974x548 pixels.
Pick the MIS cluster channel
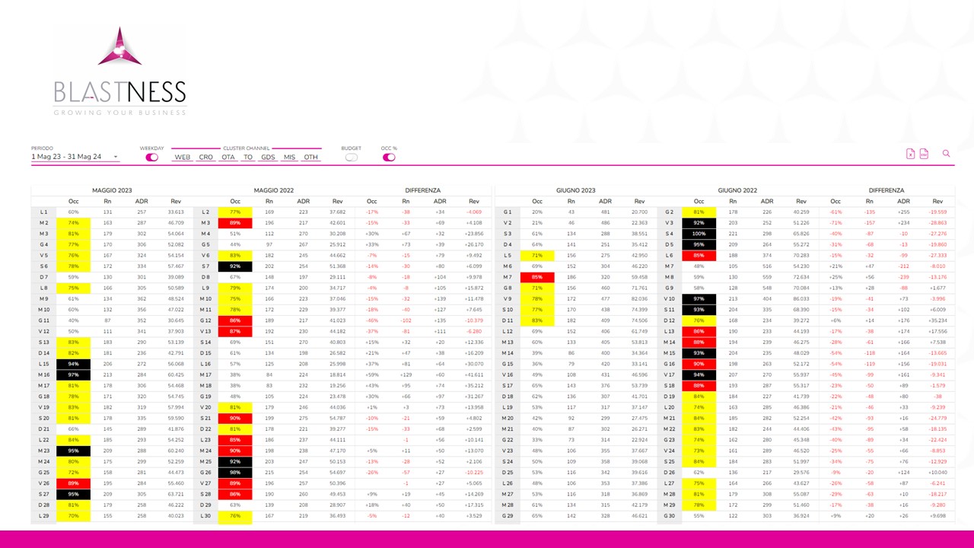point(289,158)
